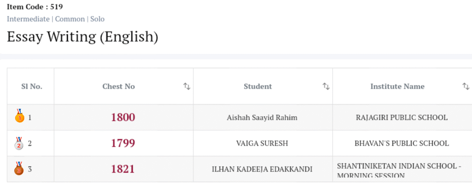The width and height of the screenshot is (472, 190).
Task: Click the Student column header label
Action: tap(258, 86)
